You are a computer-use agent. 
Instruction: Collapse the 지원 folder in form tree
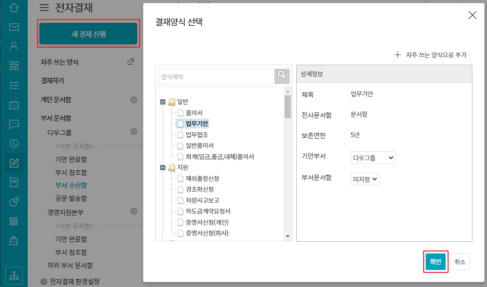pos(162,168)
